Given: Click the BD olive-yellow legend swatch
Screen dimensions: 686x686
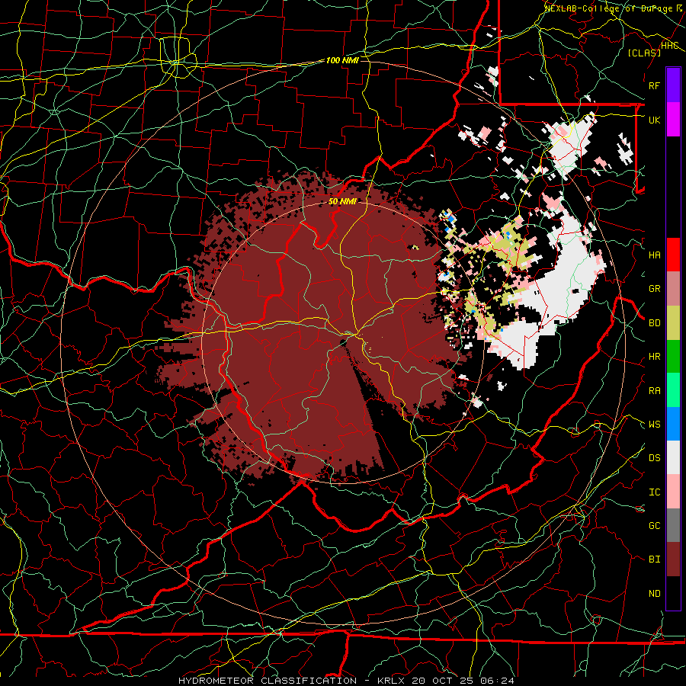Looking at the screenshot, I should coord(673,323).
